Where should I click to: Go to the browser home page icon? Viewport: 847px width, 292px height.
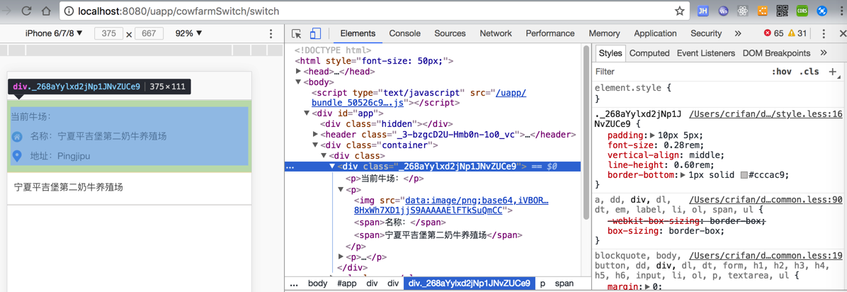pos(46,11)
